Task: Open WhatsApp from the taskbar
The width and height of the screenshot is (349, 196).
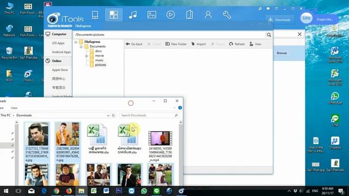Action: 144,191
